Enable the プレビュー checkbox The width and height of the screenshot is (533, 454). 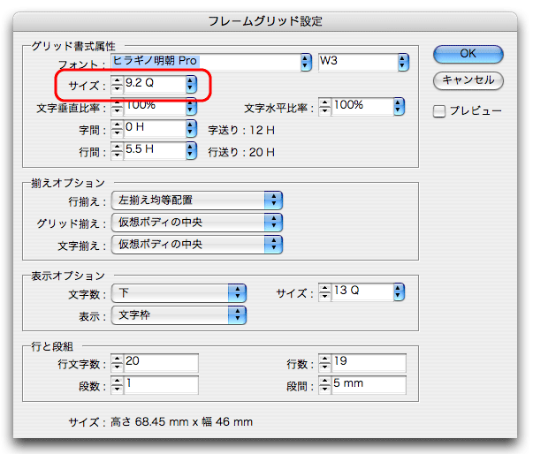pos(439,111)
